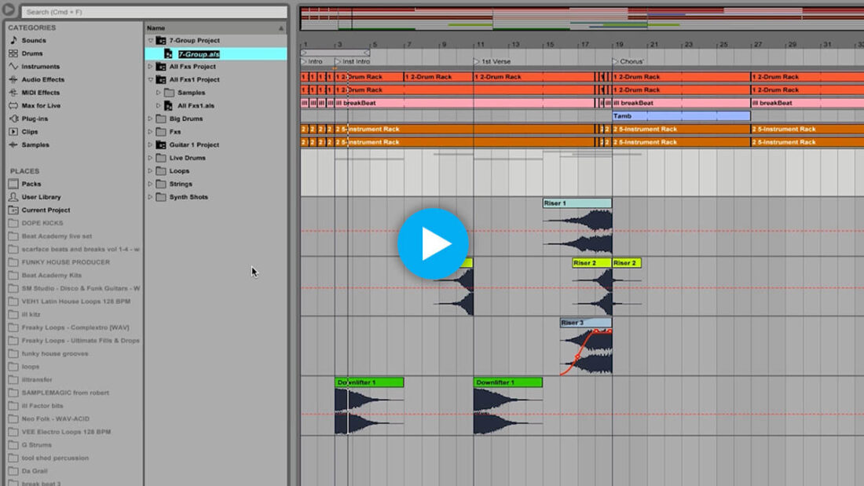Image resolution: width=864 pixels, height=486 pixels.
Task: Expand the Big Drums folder
Action: (x=151, y=119)
